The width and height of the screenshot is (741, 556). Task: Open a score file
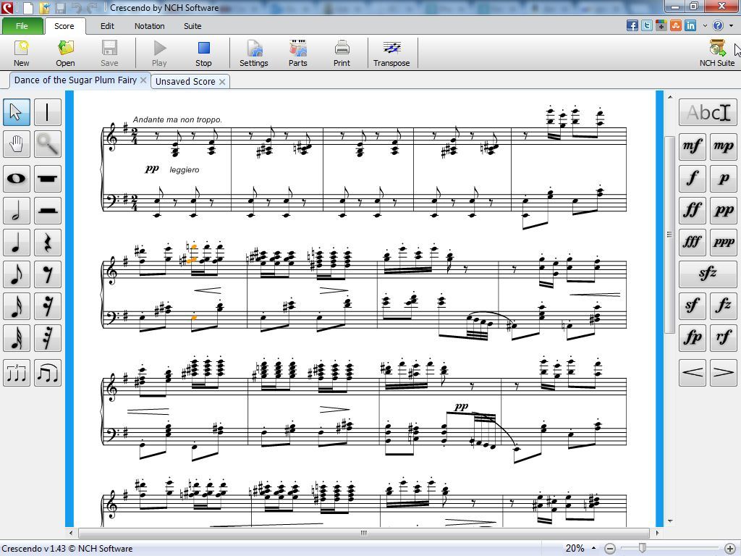pos(65,54)
